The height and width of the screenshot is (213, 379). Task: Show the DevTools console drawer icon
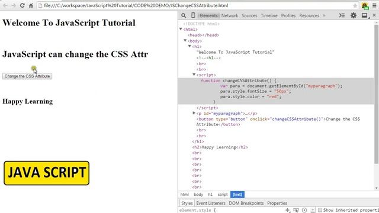click(x=342, y=15)
